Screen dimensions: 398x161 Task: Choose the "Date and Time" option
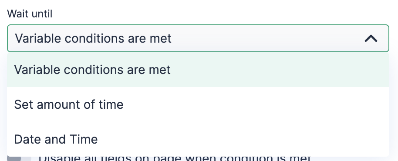pyautogui.click(x=198, y=139)
